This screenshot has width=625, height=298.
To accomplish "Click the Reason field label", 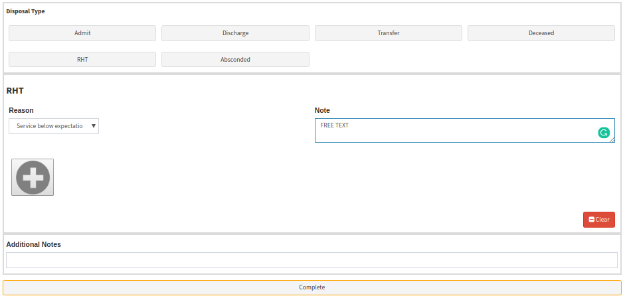I will click(21, 110).
